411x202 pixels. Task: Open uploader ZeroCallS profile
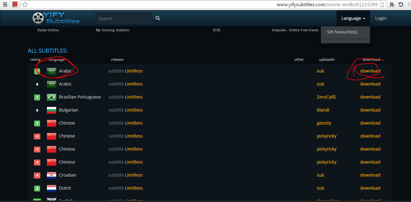coord(326,97)
